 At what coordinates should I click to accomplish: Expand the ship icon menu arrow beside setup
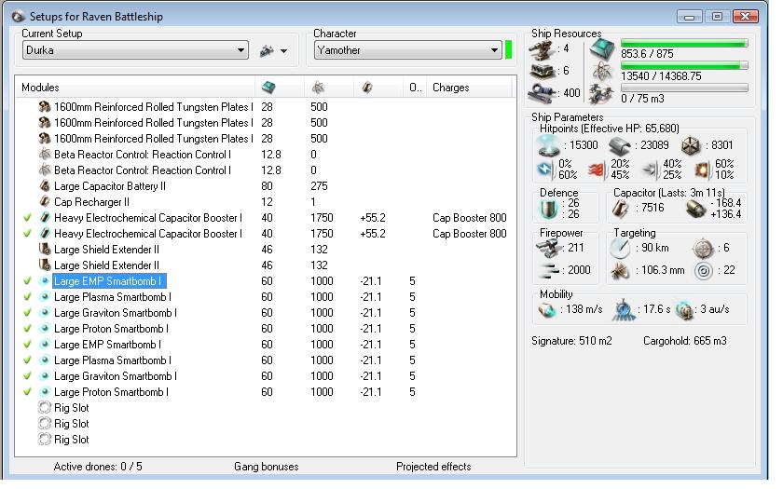click(283, 51)
